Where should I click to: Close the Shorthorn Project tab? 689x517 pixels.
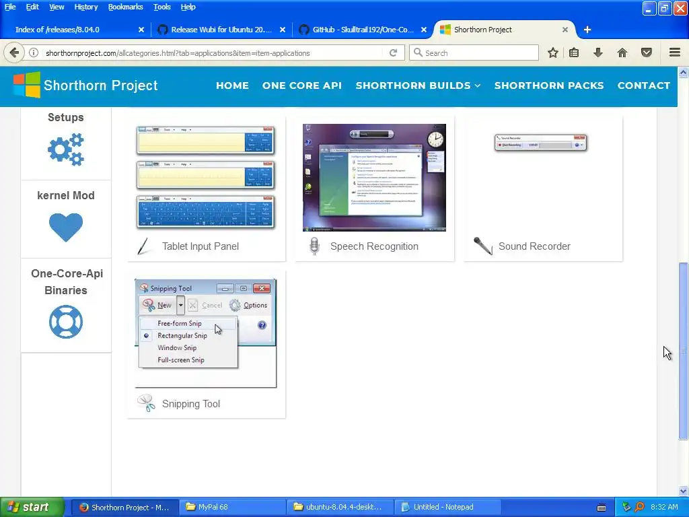coord(565,30)
